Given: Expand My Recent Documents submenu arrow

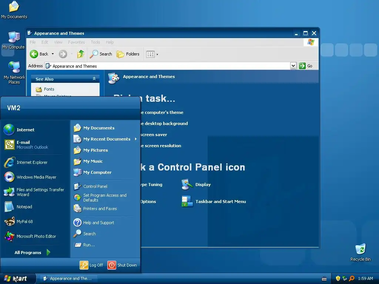Looking at the screenshot, I should click(x=136, y=139).
